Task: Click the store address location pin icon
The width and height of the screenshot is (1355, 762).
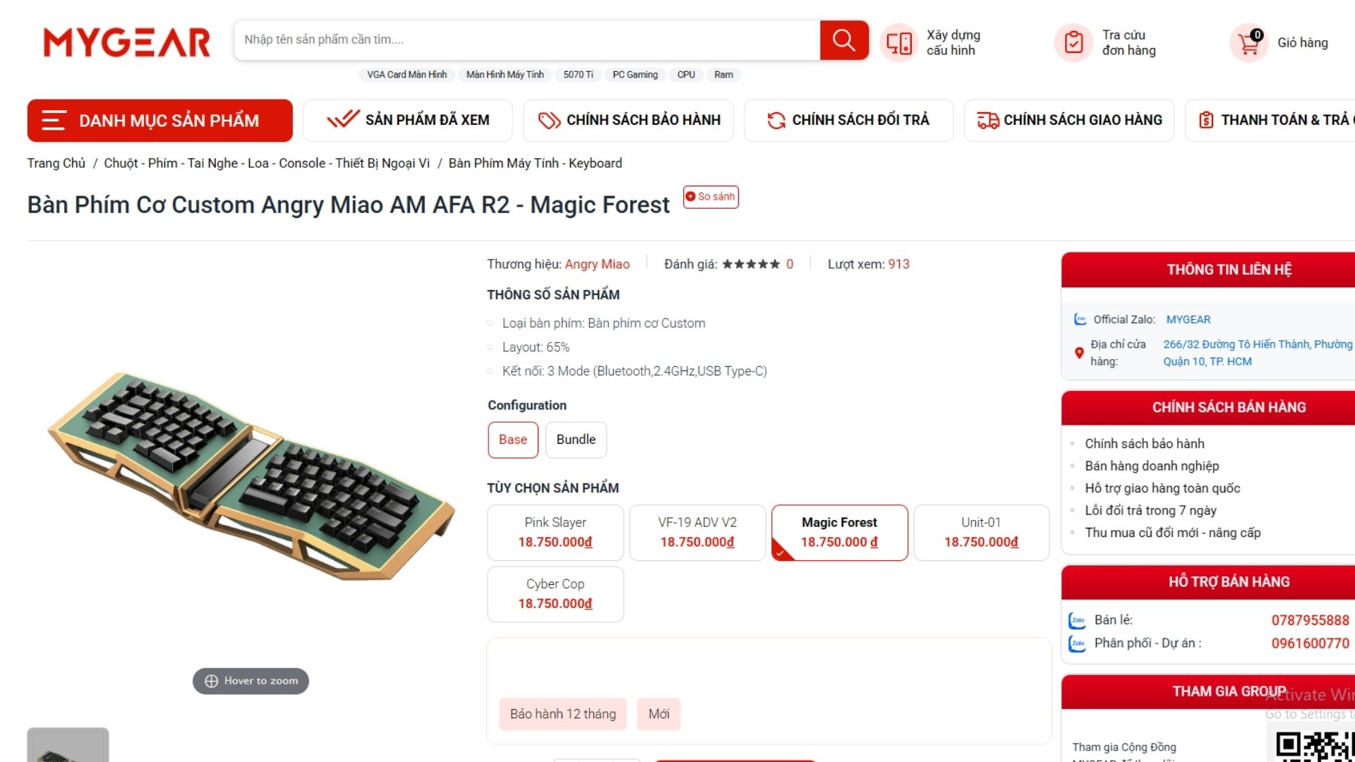Action: [1078, 353]
